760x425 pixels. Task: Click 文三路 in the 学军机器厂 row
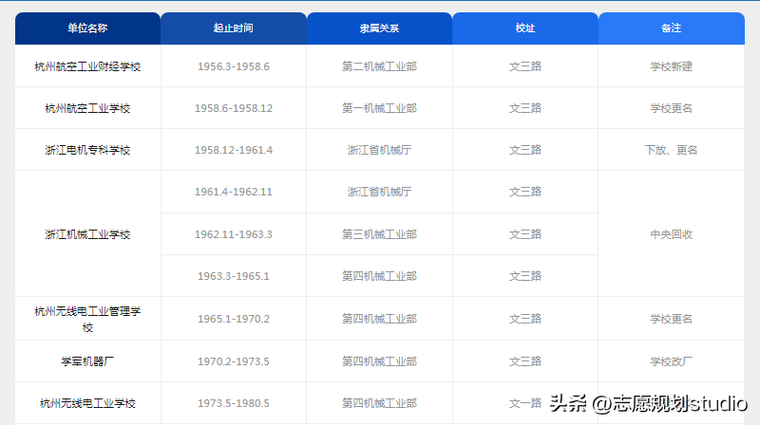pos(525,361)
